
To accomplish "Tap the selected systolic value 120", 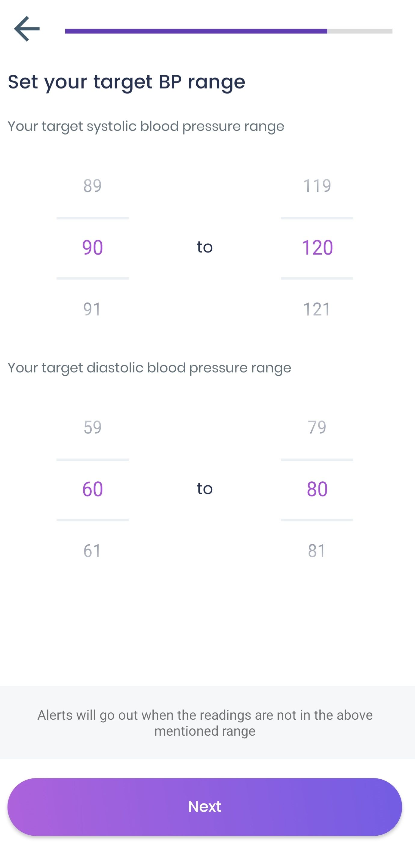I will [317, 248].
